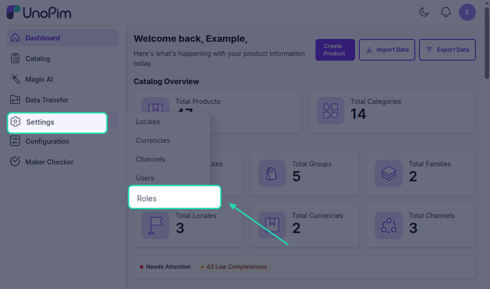Click the Dashboard home icon
Screen dimensions: 490x289
[x=15, y=38]
